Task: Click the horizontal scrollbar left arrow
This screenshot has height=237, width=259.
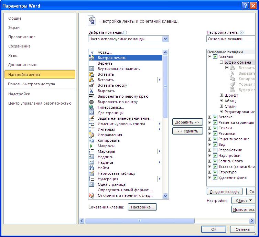Action: 82,220
